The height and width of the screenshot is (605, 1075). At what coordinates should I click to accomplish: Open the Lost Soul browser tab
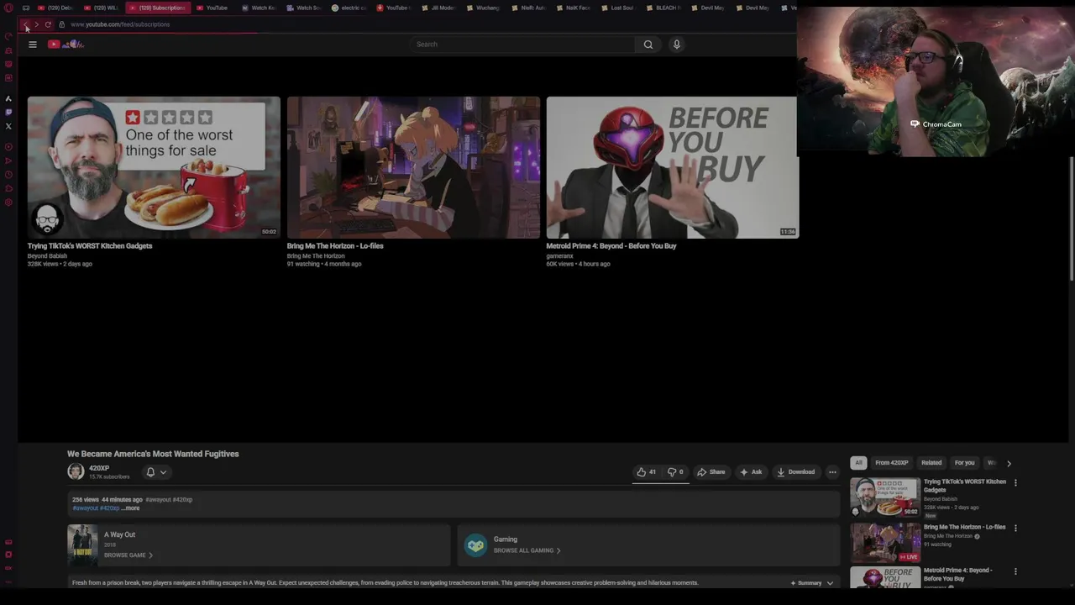(617, 8)
